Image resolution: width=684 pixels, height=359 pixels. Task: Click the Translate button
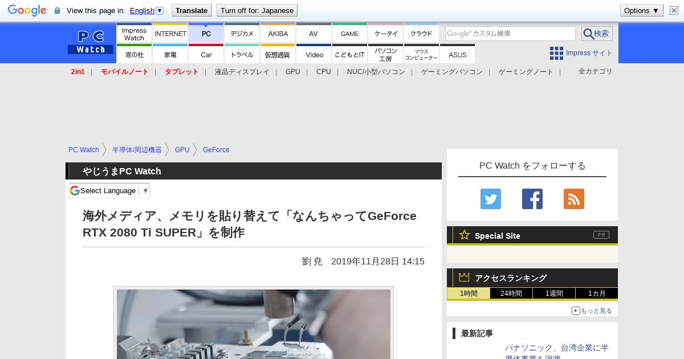191,10
